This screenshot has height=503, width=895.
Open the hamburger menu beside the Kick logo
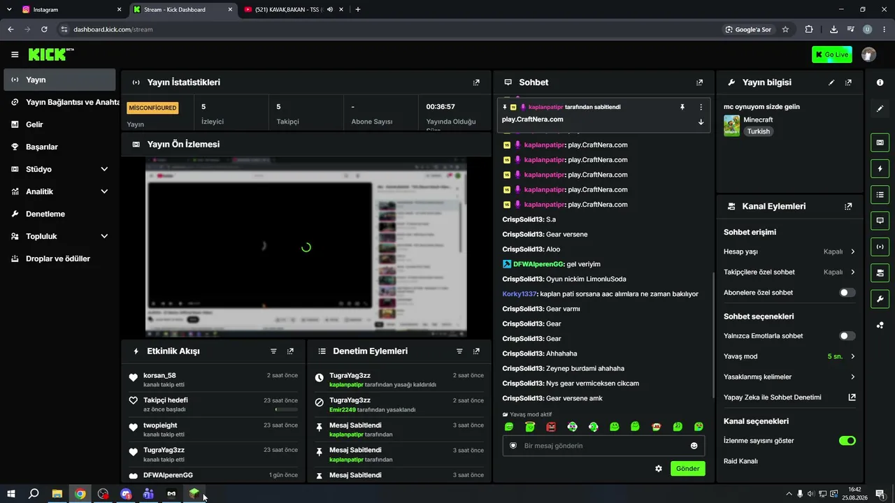tap(15, 54)
